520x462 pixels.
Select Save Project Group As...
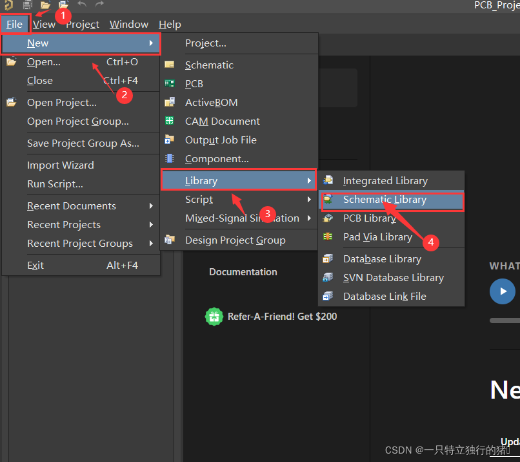81,143
